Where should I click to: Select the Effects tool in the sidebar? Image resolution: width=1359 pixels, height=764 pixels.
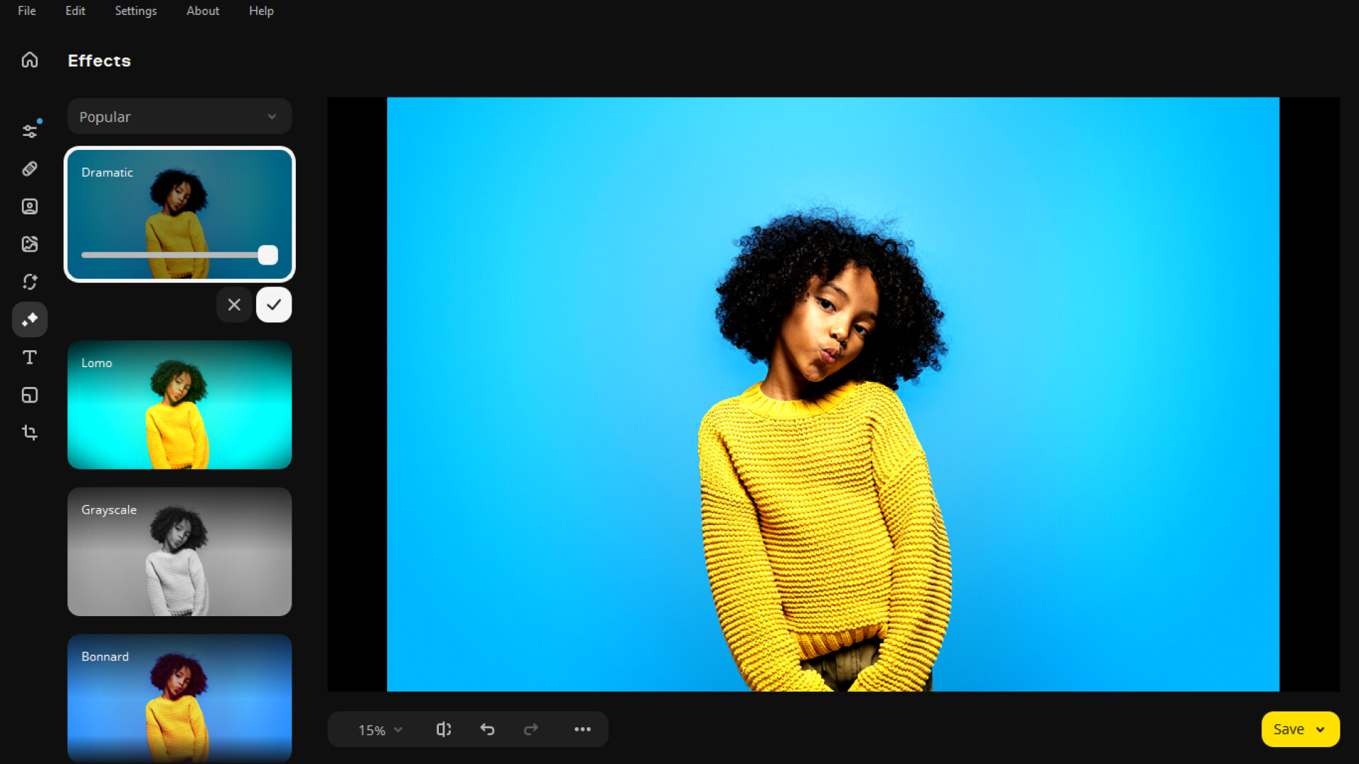tap(30, 319)
